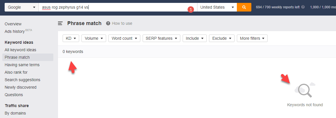Viewport: 336px width, 118px height.
Task: Go to Overview in the sidebar
Action: point(13,24)
